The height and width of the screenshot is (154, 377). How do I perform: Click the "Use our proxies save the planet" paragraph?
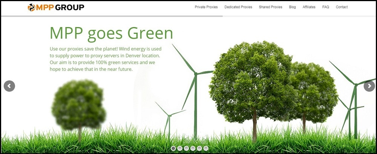pyautogui.click(x=106, y=59)
